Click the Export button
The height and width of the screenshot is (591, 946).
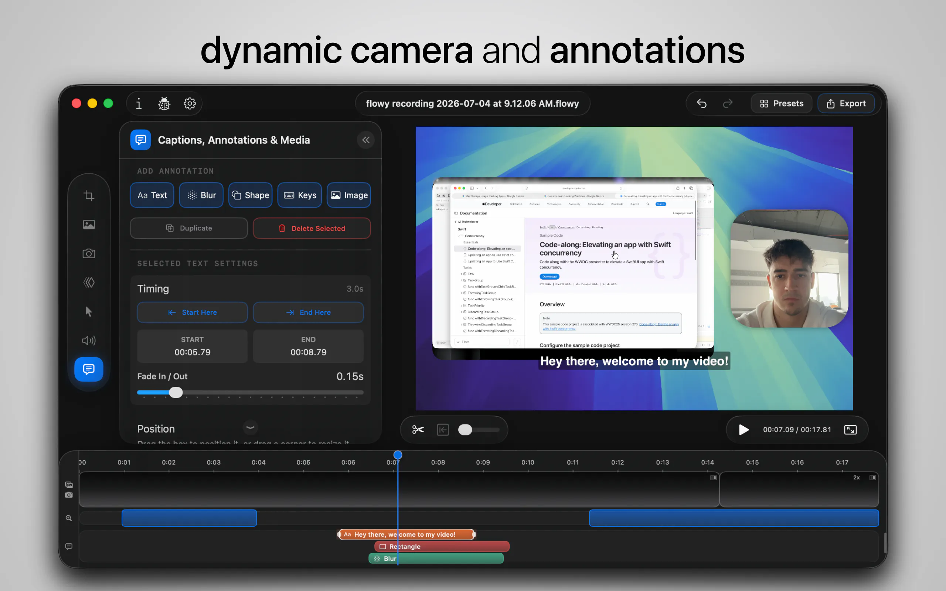[846, 103]
